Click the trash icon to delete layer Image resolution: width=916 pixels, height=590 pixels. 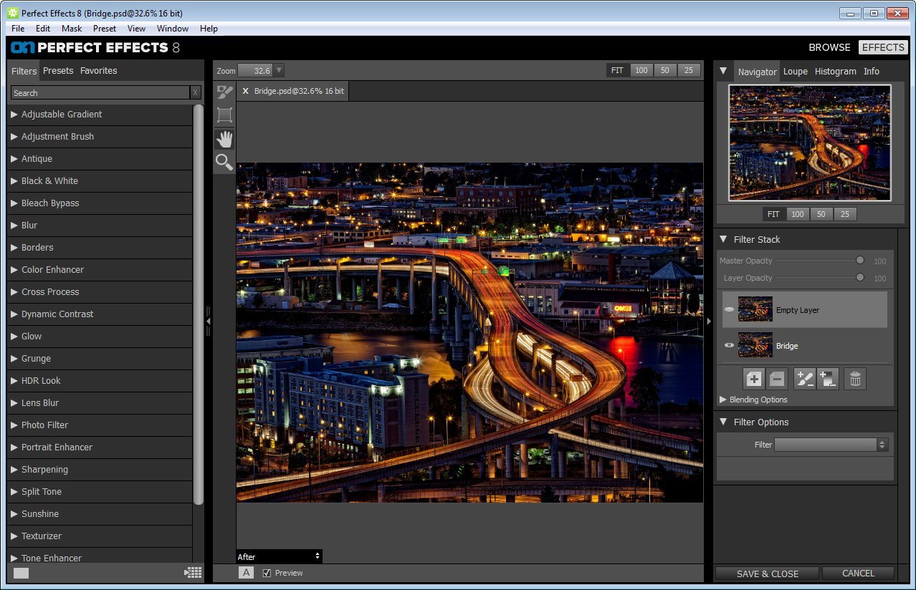point(854,379)
